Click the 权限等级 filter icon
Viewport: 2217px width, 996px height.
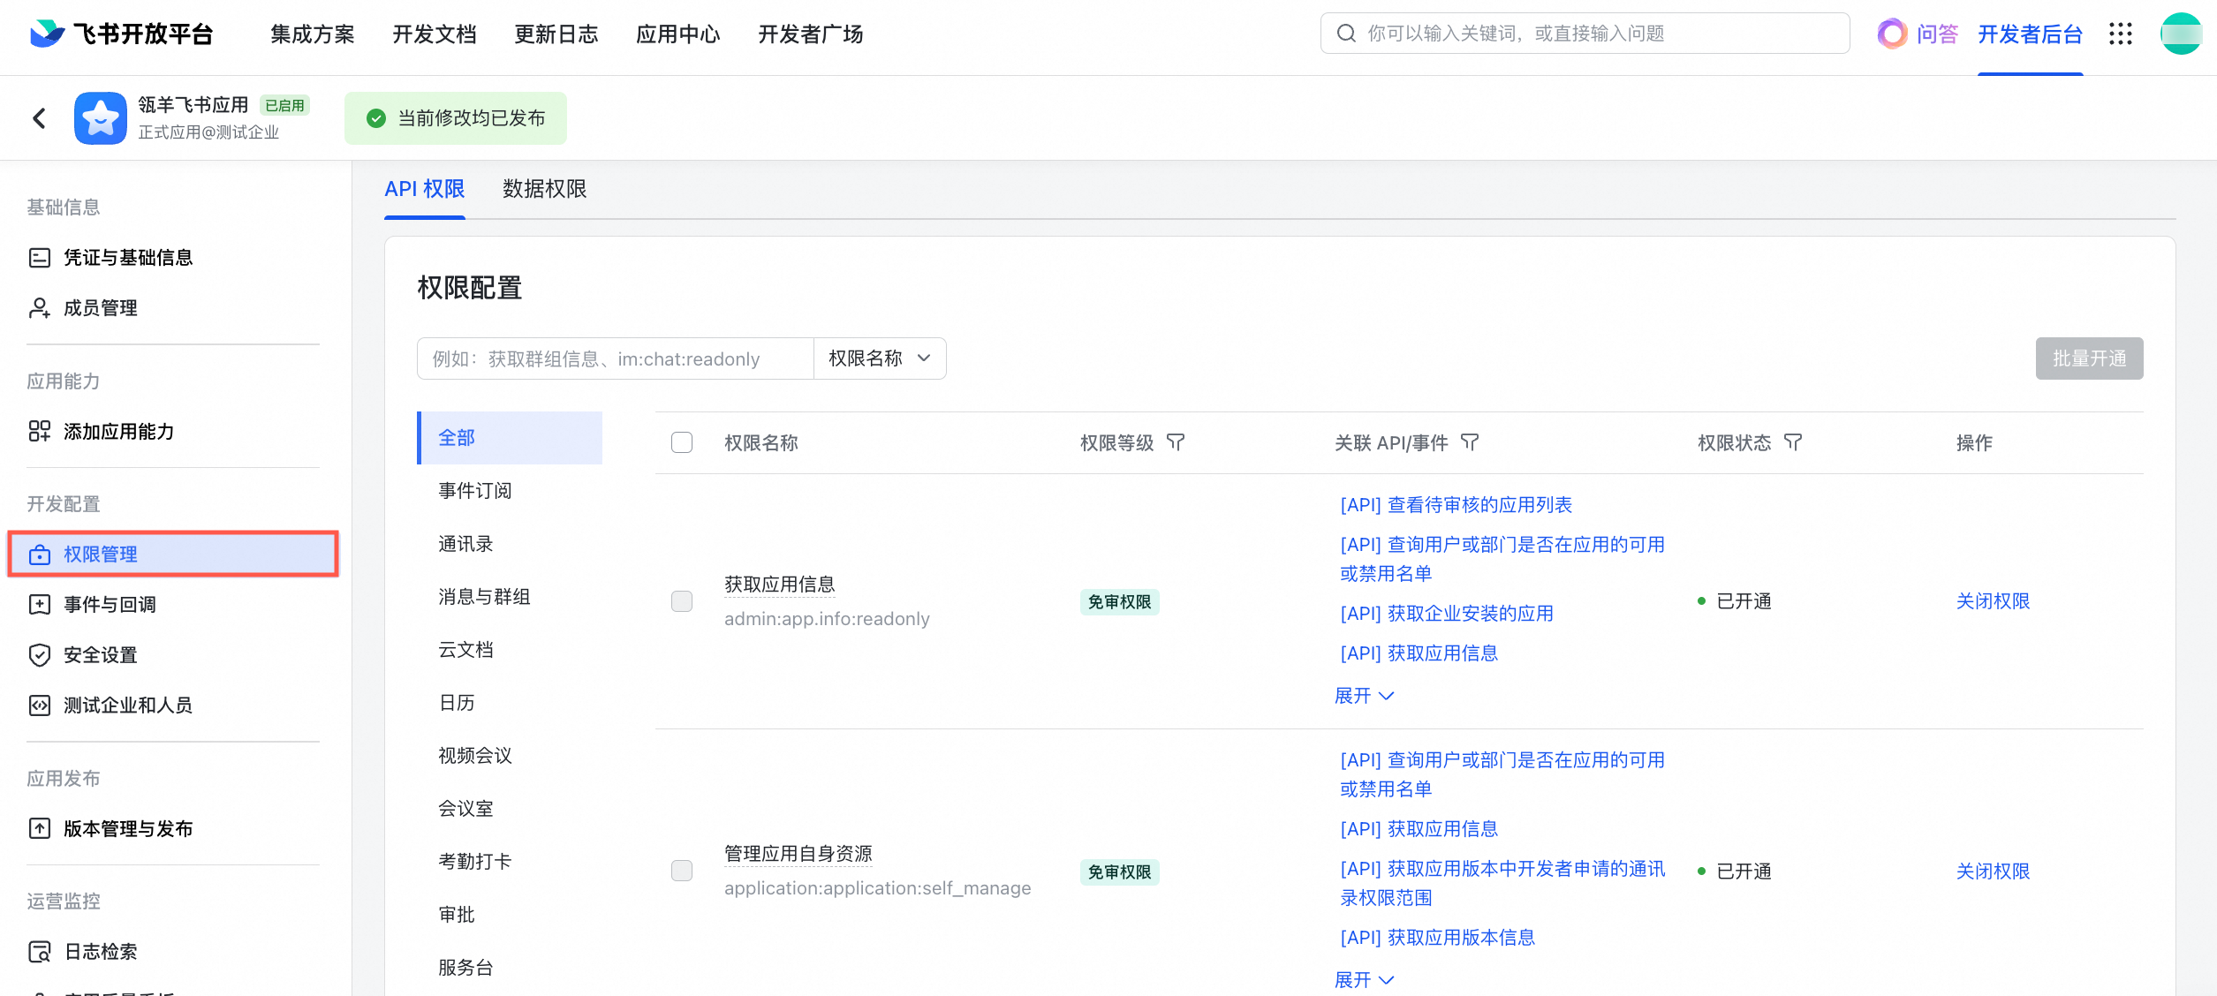[x=1176, y=442]
